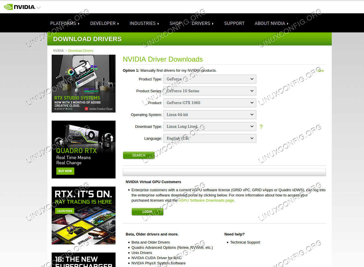Click LEARN MORE on RTX It's On banner
The image size is (364, 267).
[65, 211]
